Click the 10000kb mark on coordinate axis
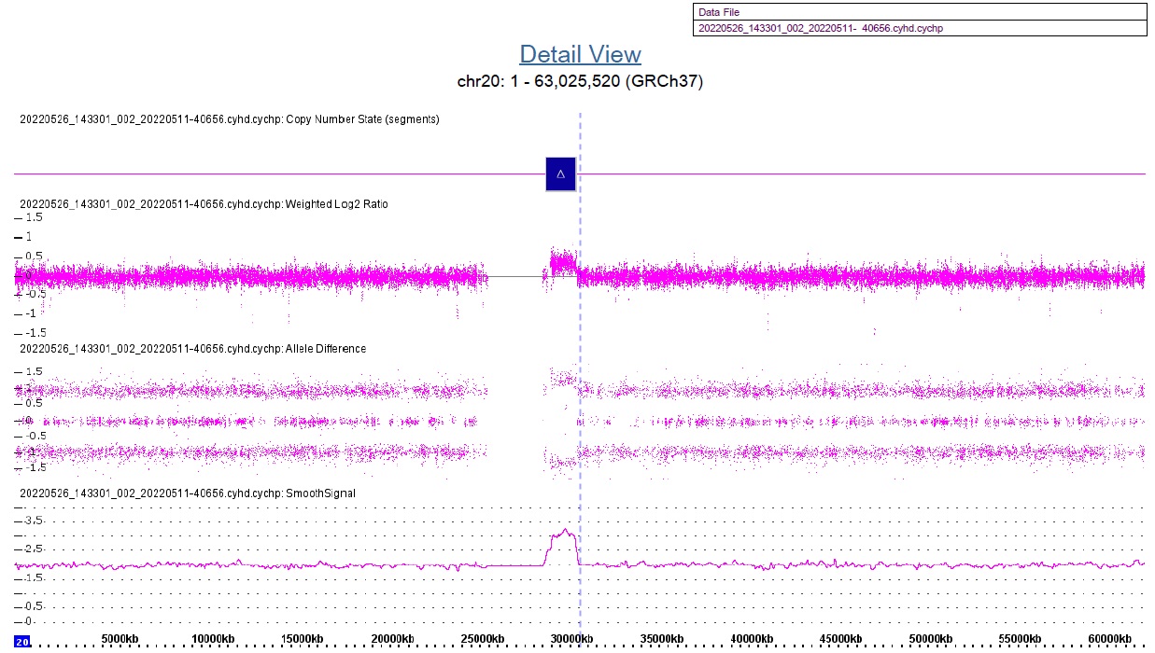The image size is (1155, 653). (x=210, y=638)
